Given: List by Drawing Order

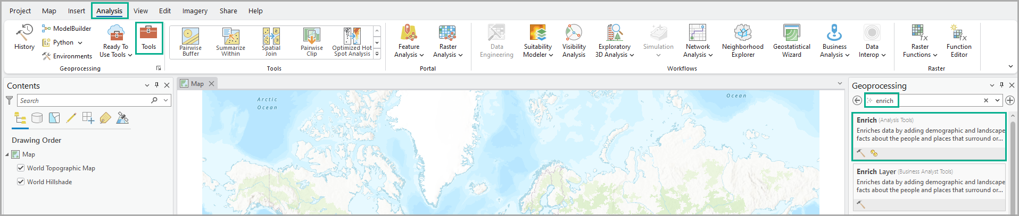Looking at the screenshot, I should pos(20,118).
